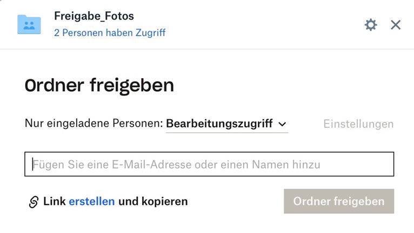
Task: Click the 'Fügen Sie eine E-Mail-Adresse' placeholder
Action: (x=176, y=165)
